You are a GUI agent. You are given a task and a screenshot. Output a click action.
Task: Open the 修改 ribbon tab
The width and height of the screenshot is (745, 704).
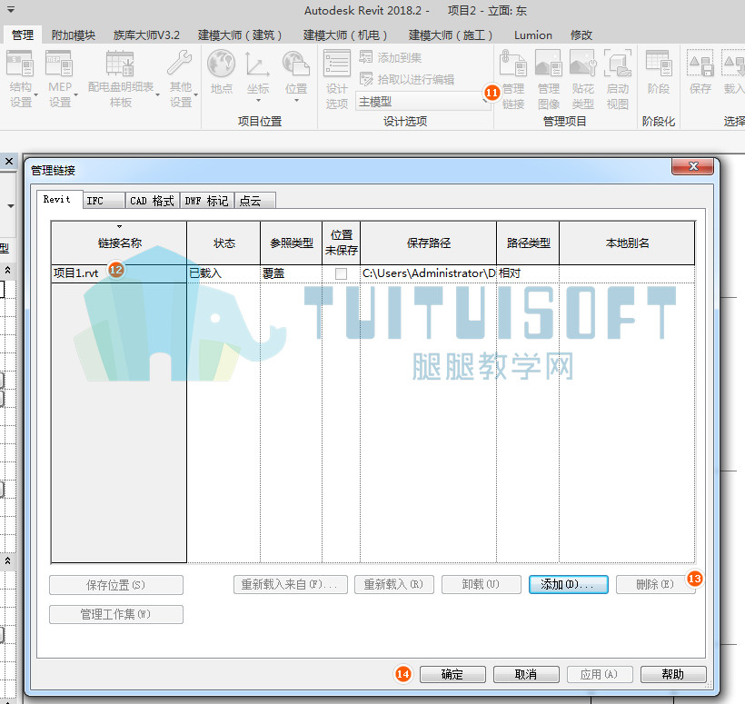(581, 35)
